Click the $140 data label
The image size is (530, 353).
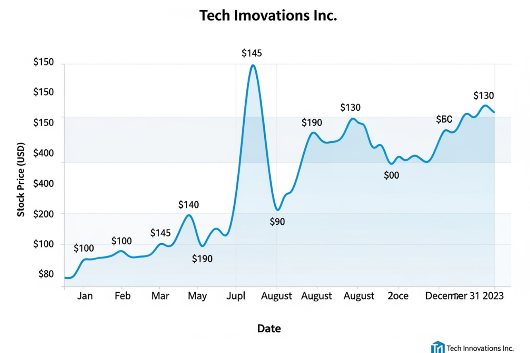tap(188, 205)
